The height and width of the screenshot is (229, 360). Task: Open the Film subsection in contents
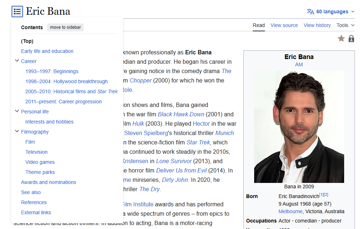(x=30, y=142)
